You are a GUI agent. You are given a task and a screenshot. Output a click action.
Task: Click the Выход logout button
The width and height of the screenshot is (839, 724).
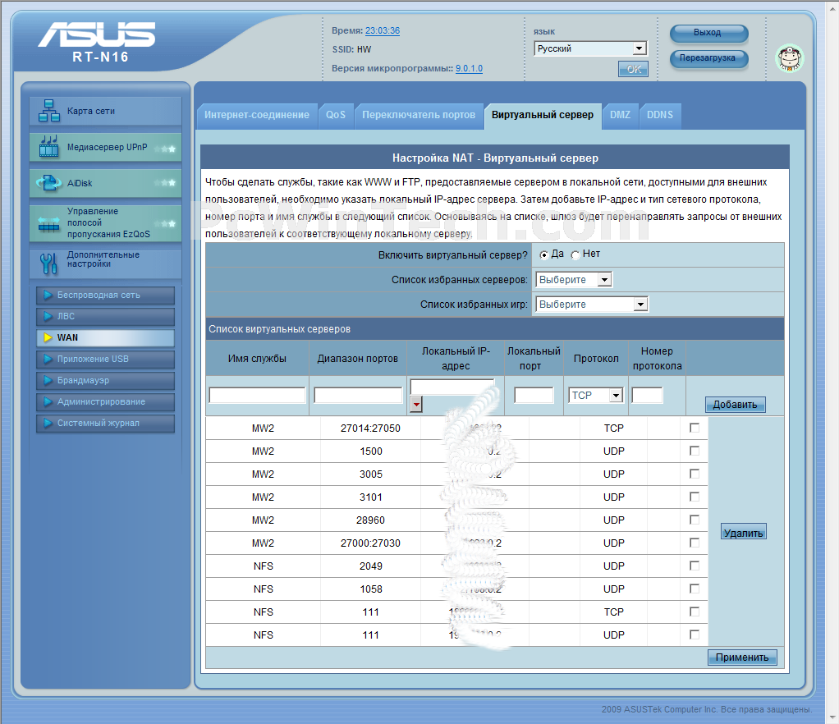tap(708, 33)
